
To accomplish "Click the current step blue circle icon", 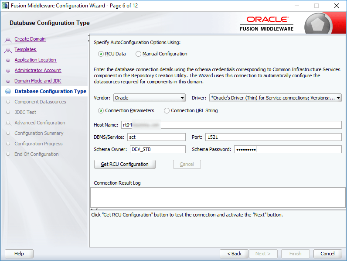I will coord(8,91).
